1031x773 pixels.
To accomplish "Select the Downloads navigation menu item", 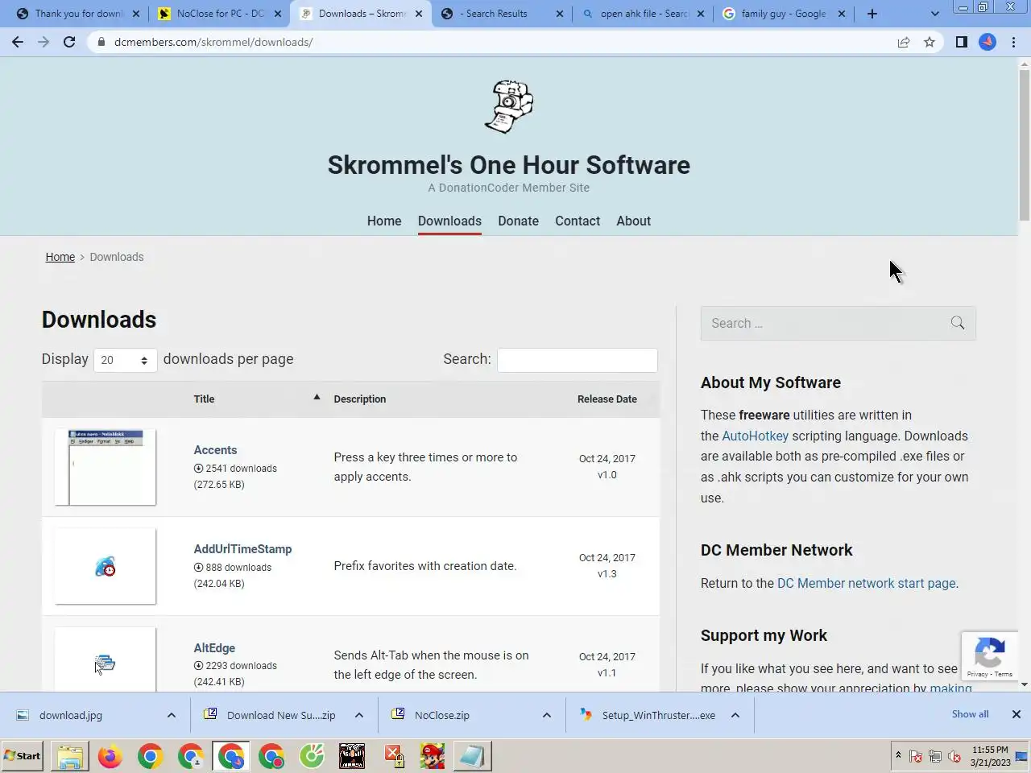I will pyautogui.click(x=449, y=221).
